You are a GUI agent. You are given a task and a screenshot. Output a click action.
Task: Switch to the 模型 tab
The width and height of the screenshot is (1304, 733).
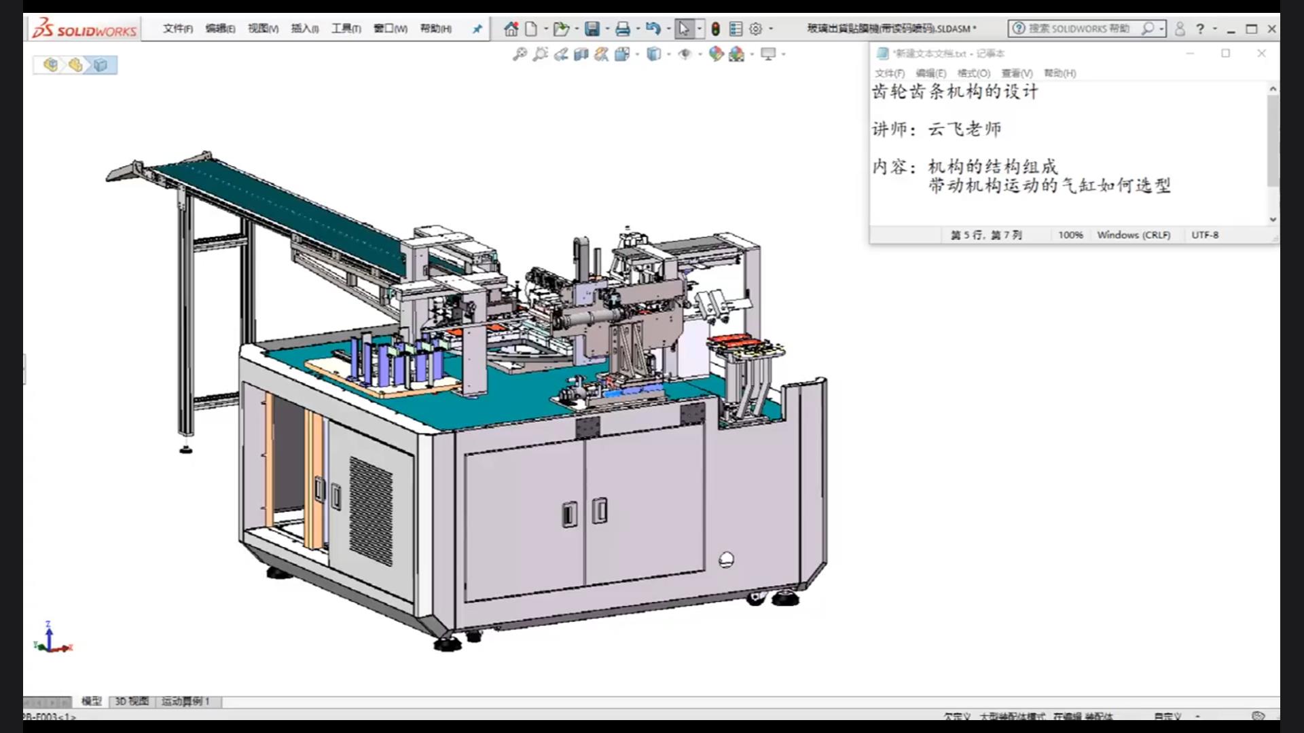tap(92, 701)
